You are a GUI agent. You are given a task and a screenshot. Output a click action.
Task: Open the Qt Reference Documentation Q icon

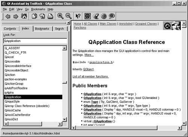pos(88,16)
